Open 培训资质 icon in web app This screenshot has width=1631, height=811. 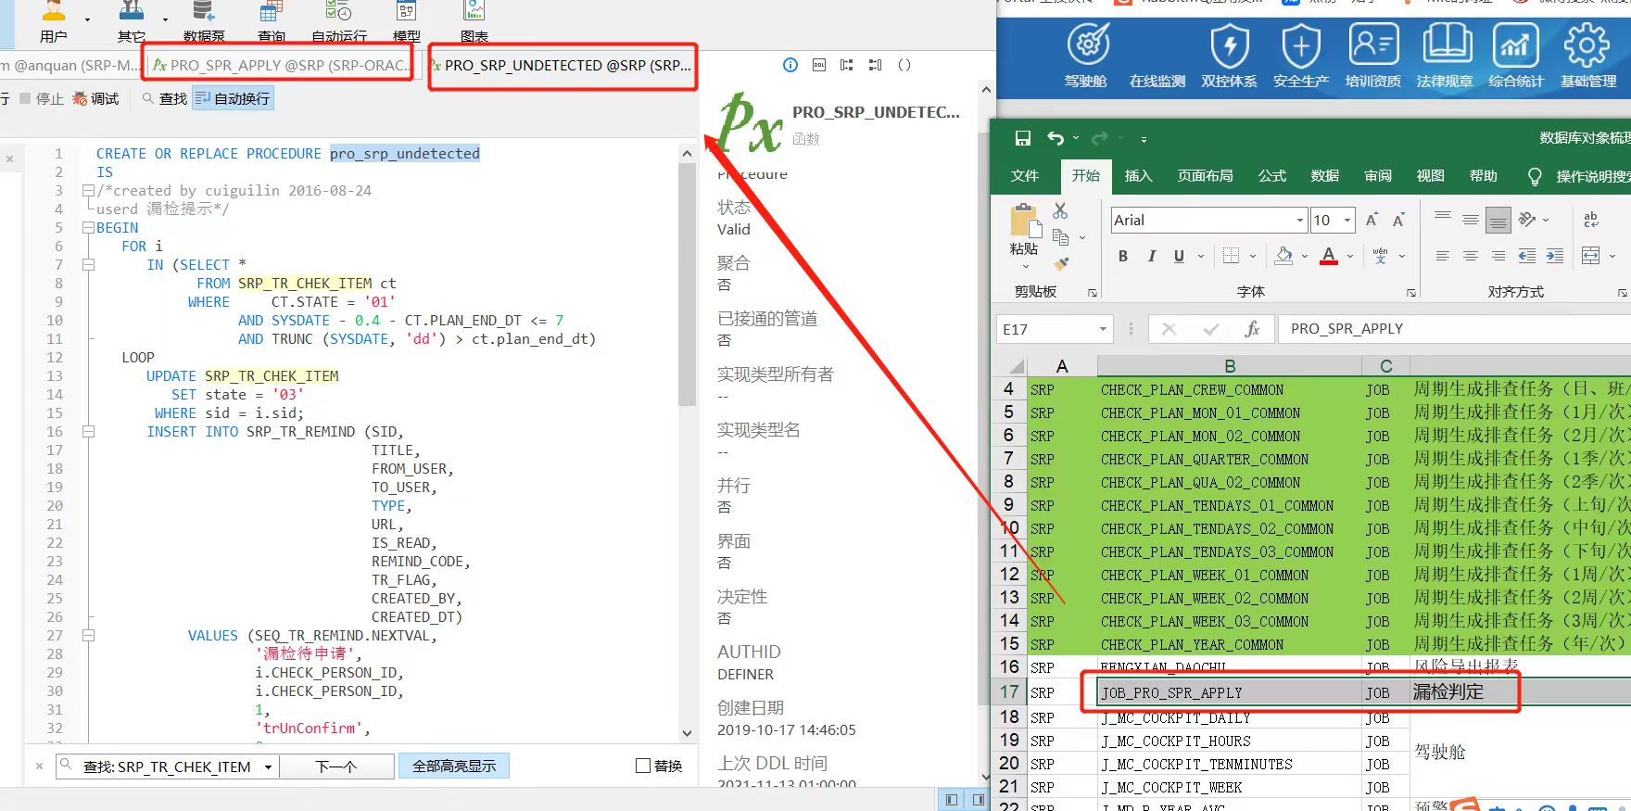1373,54
